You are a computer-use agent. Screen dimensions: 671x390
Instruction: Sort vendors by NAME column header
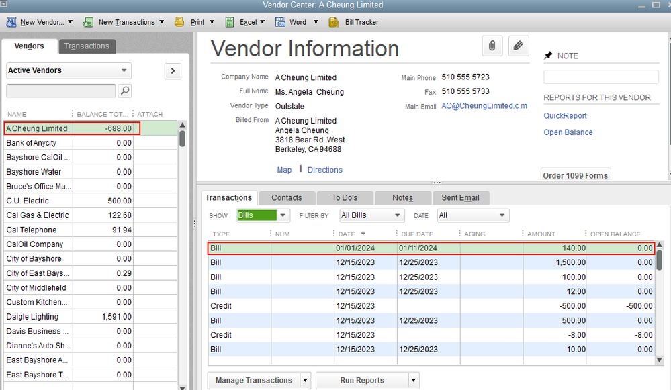17,114
